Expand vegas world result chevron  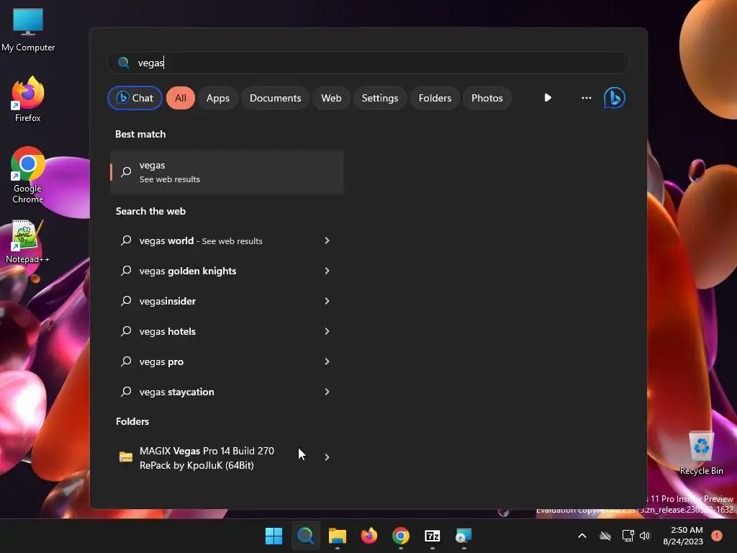327,240
